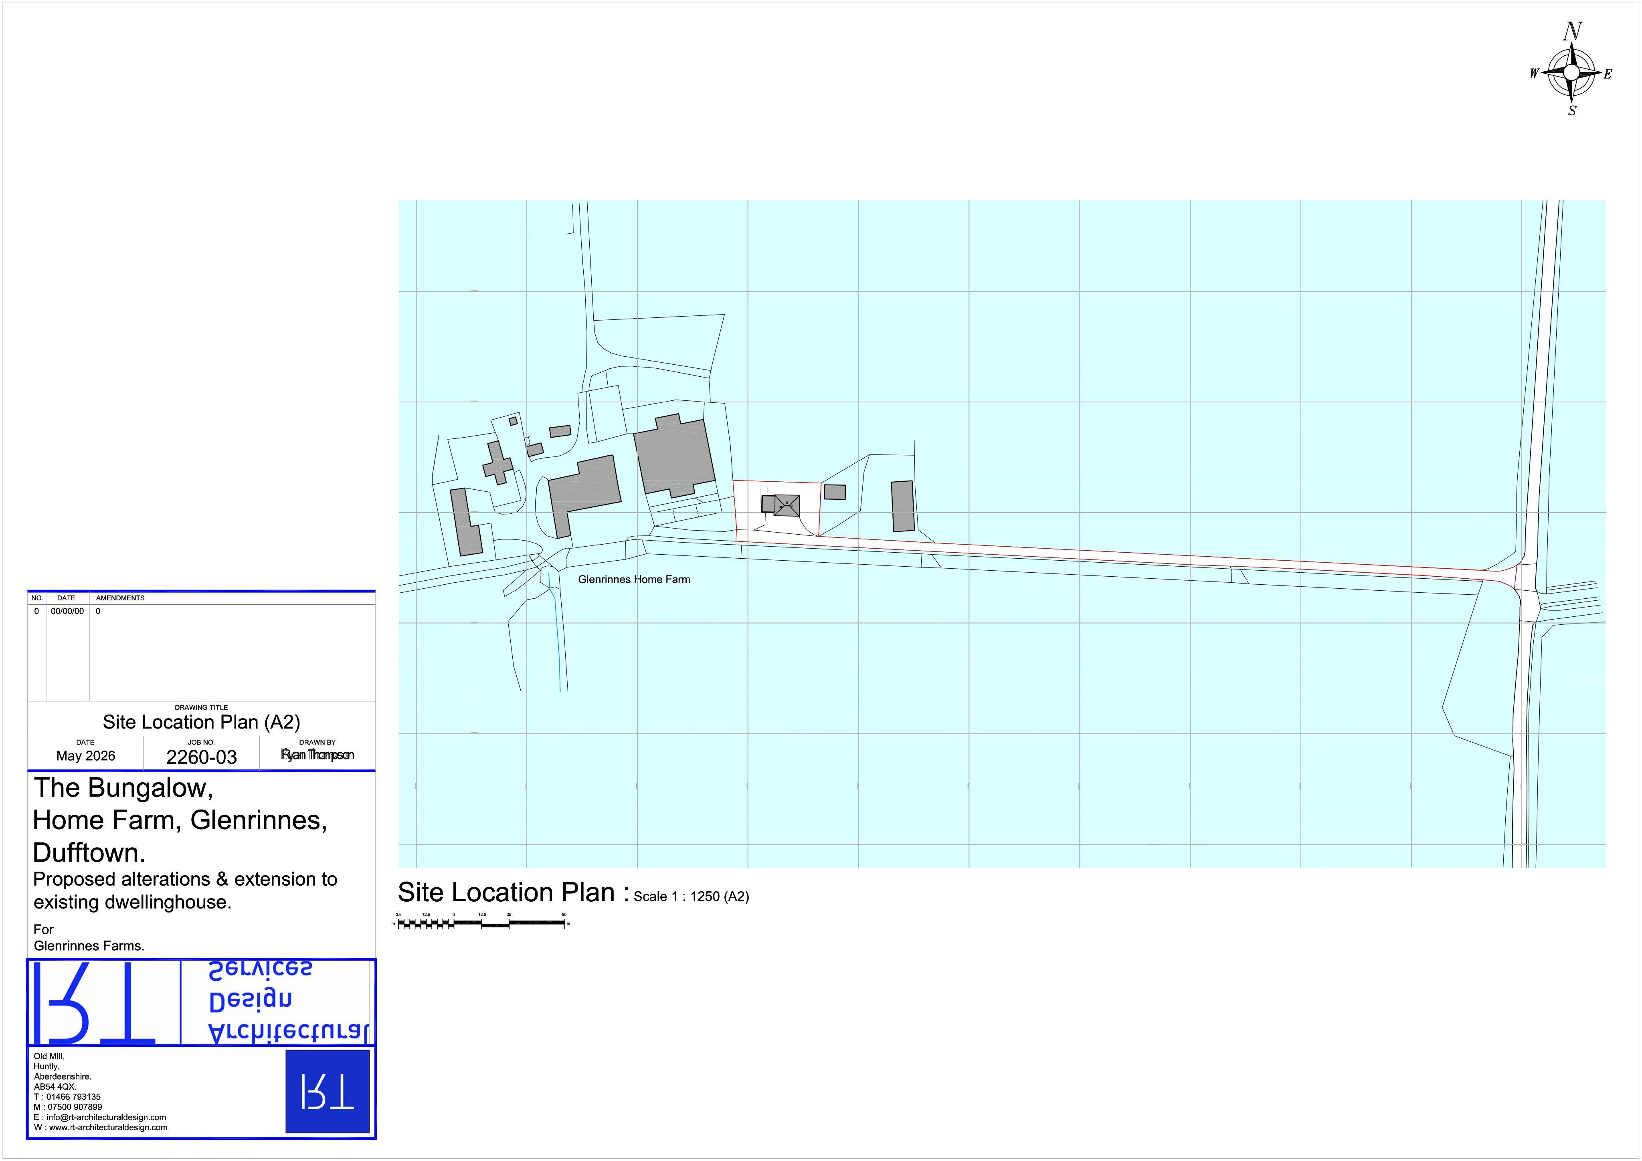Click the bungalow building in red boundary
Image resolution: width=1642 pixels, height=1161 pixels.
click(x=781, y=505)
